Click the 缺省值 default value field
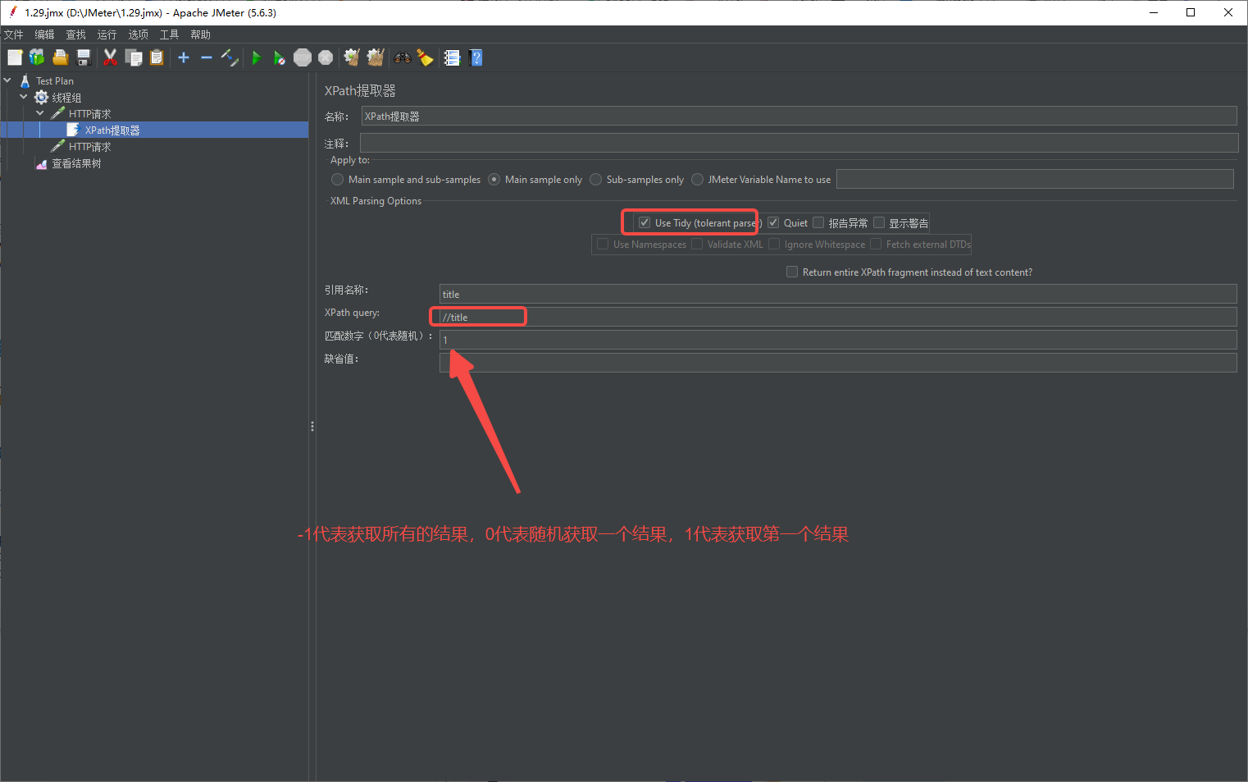 tap(838, 363)
